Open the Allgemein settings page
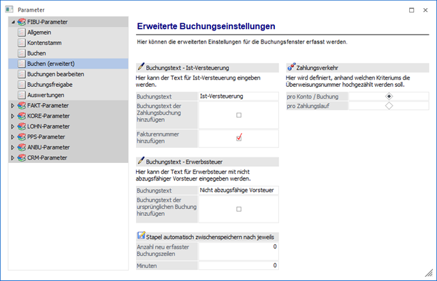Viewport: 437px width, 281px height. click(39, 33)
